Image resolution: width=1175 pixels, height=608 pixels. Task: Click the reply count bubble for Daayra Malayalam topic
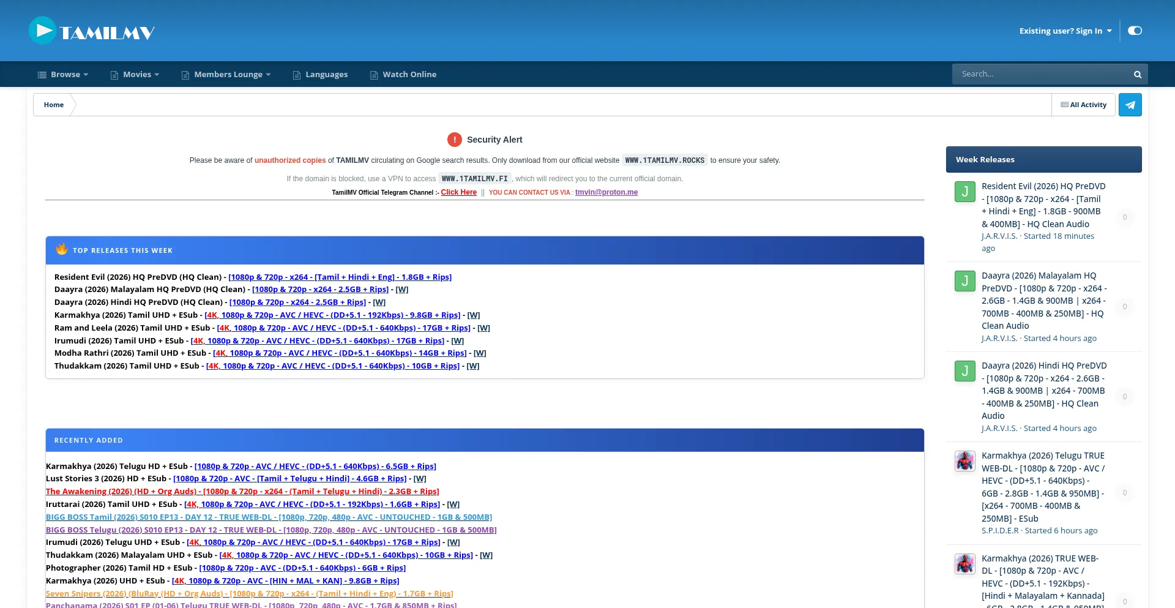[1125, 307]
